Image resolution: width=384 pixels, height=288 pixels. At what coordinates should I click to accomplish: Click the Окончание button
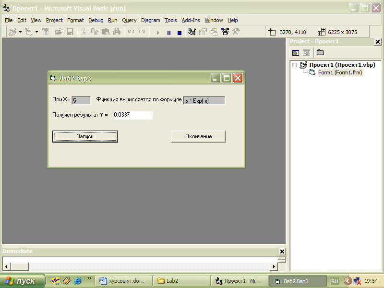click(x=198, y=136)
